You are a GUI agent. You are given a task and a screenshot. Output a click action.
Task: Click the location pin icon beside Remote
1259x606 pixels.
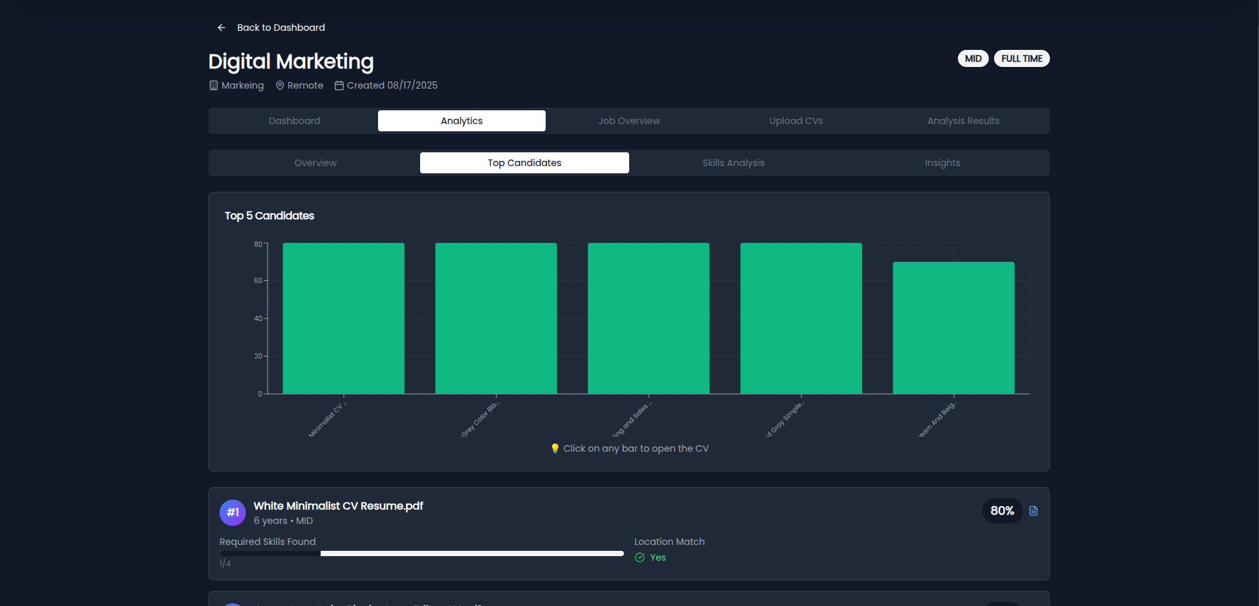(x=280, y=85)
